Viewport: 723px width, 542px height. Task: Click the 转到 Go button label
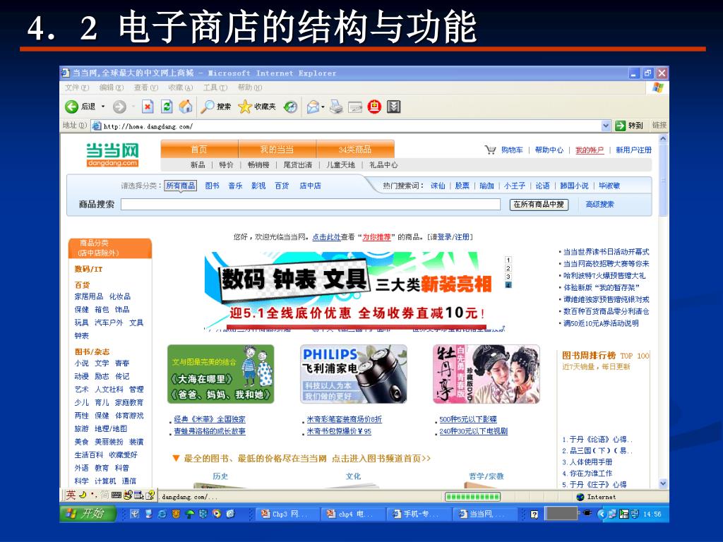635,126
